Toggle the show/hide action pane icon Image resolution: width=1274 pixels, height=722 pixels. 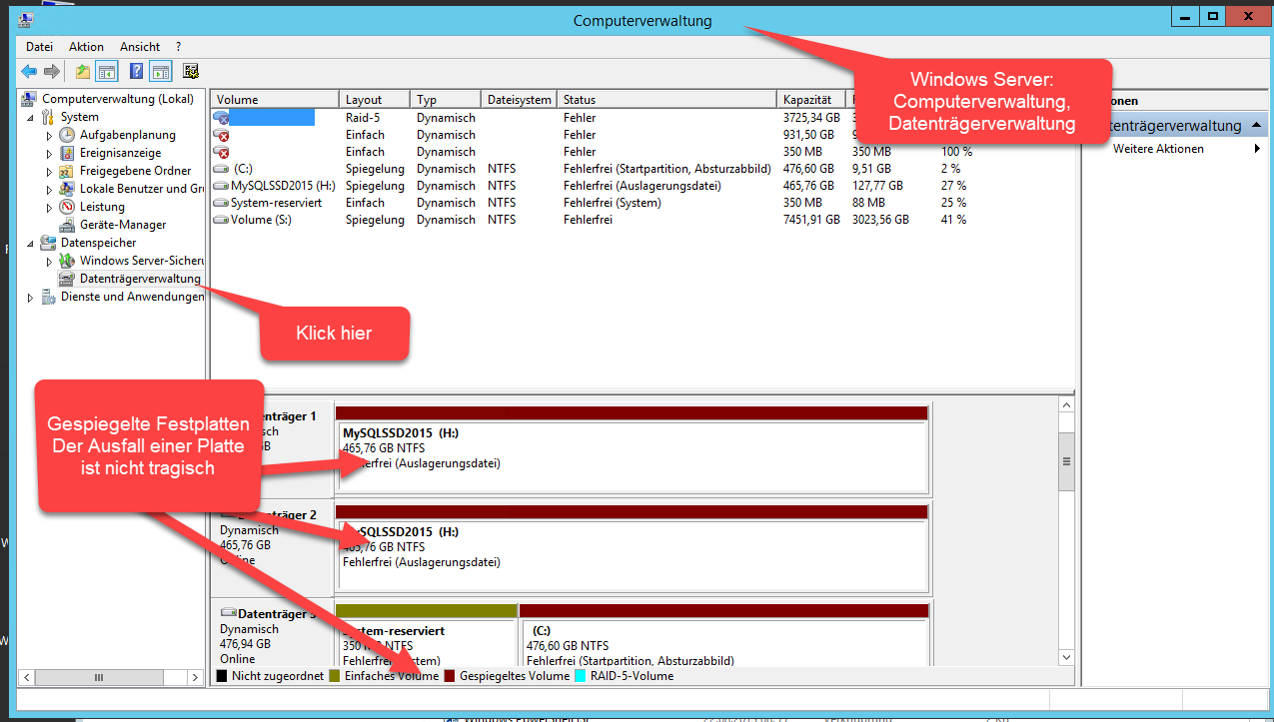160,71
